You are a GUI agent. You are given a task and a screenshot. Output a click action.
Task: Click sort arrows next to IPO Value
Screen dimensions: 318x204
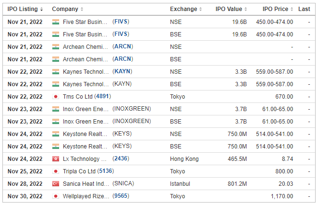245,9
